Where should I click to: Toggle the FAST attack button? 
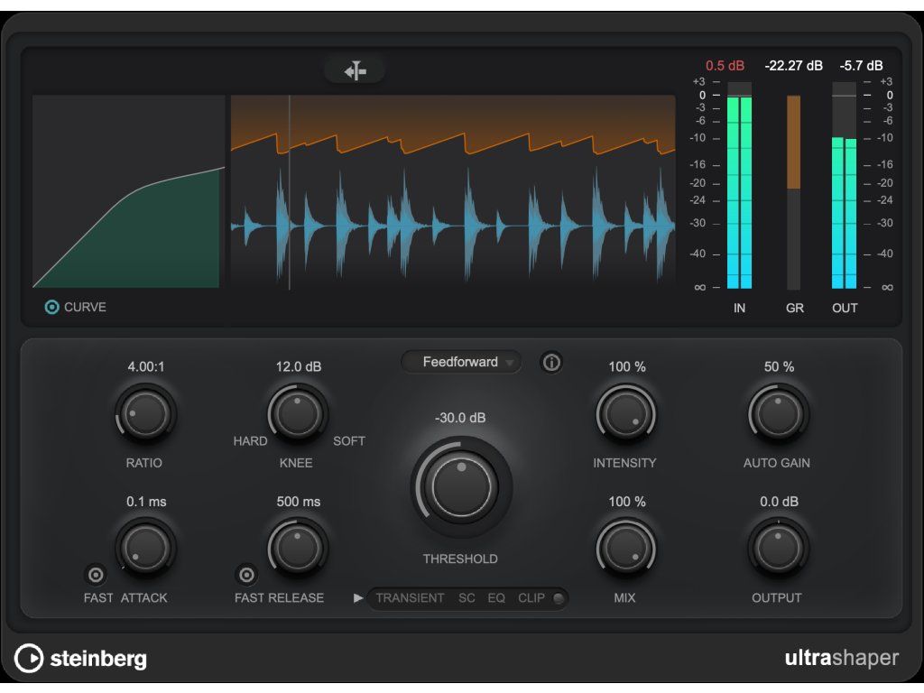click(96, 575)
